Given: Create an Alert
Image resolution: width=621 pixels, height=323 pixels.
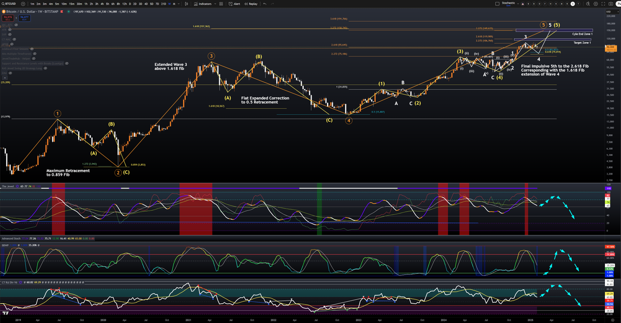Looking at the screenshot, I should click(234, 4).
